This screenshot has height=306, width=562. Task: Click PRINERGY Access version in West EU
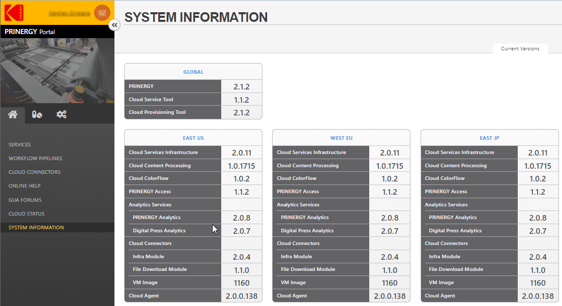coord(390,192)
